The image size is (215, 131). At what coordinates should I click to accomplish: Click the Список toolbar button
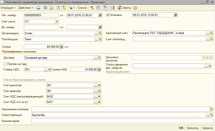[82, 8]
